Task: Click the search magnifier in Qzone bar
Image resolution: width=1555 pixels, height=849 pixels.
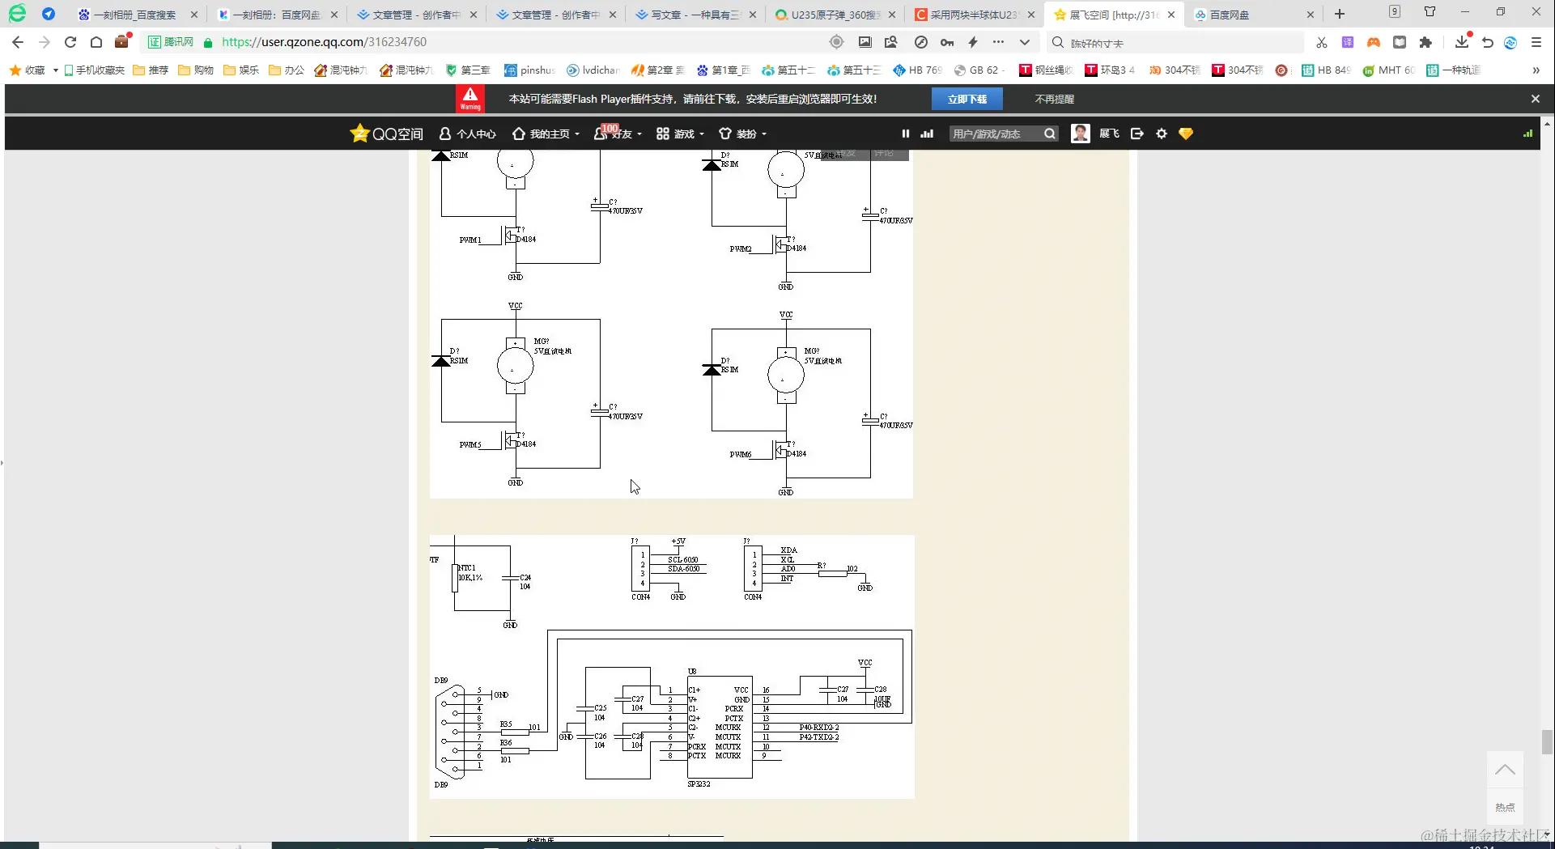Action: pos(1049,134)
